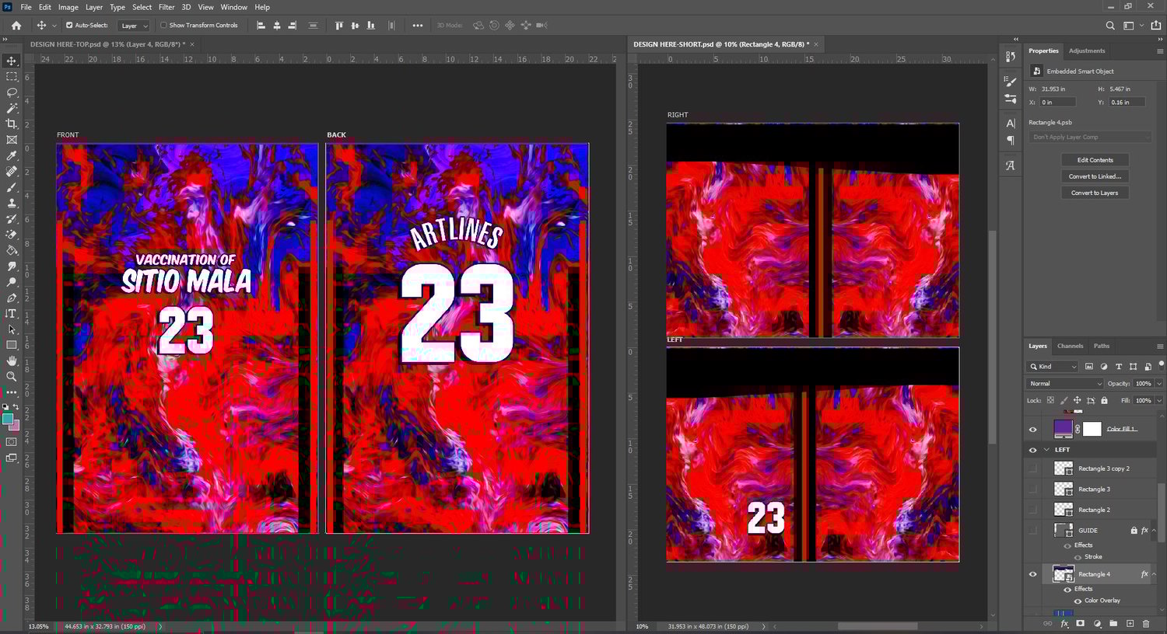The height and width of the screenshot is (634, 1167).
Task: Toggle Color Overlay effect visibility
Action: 1078,601
